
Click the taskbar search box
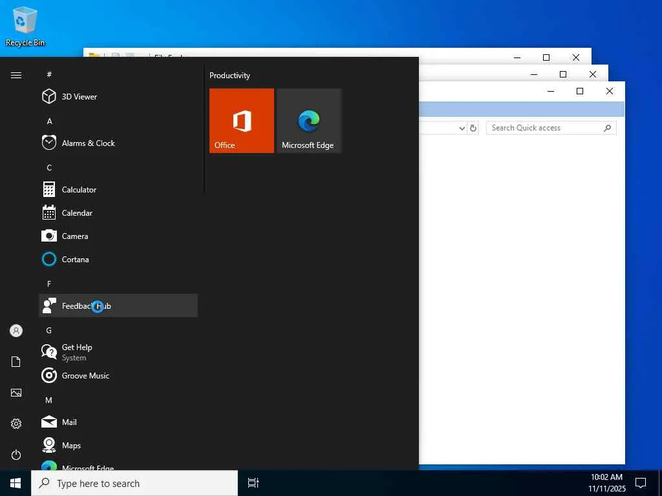[x=134, y=483]
